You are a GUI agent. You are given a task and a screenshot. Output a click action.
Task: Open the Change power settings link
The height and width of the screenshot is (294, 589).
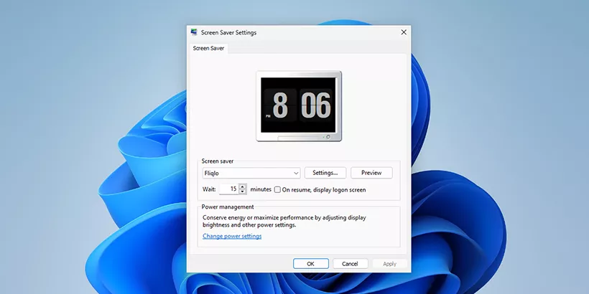click(232, 236)
